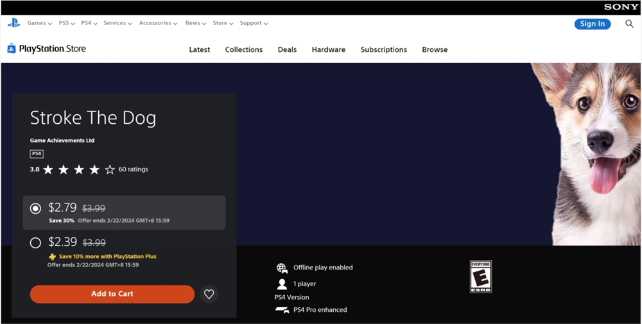Image resolution: width=642 pixels, height=324 pixels.
Task: Click the PS4 platform tag
Action: (x=37, y=154)
